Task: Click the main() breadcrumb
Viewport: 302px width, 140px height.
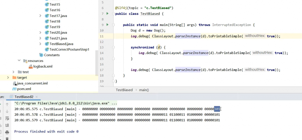Action: coord(144,90)
